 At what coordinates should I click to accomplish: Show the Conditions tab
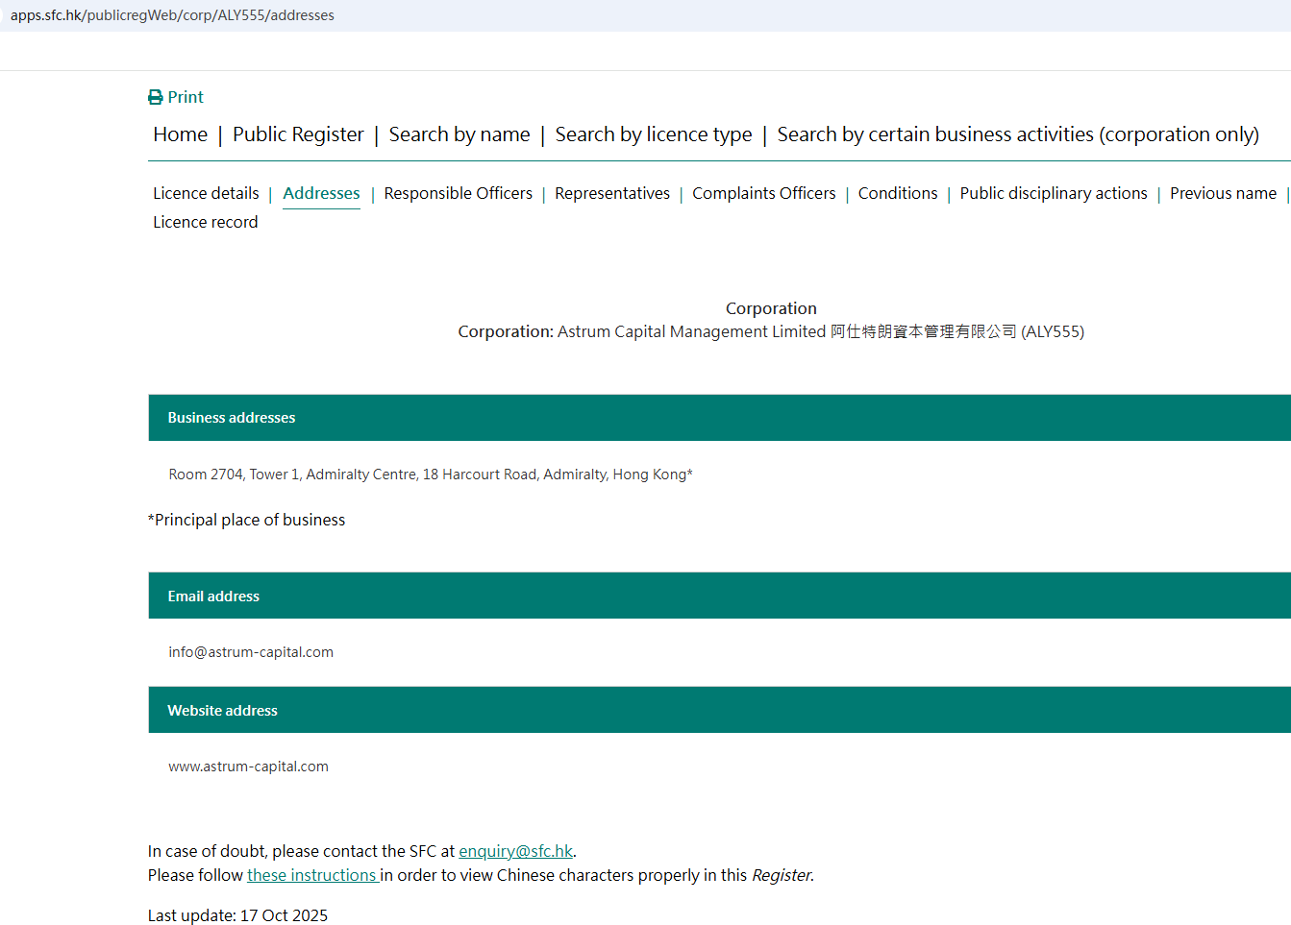(x=898, y=193)
